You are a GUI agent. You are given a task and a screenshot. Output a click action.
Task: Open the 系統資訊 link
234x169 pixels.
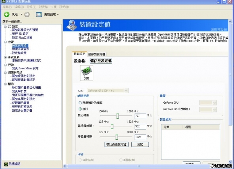(15, 164)
